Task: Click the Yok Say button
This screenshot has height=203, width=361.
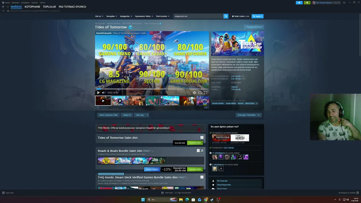Action: pos(140,115)
